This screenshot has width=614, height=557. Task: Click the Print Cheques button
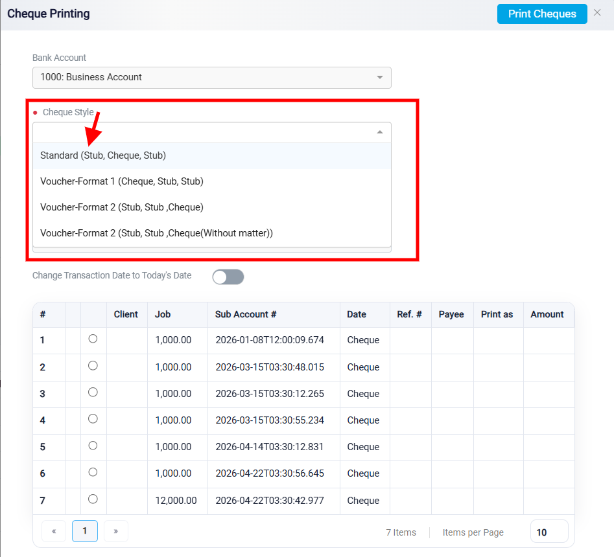point(542,14)
